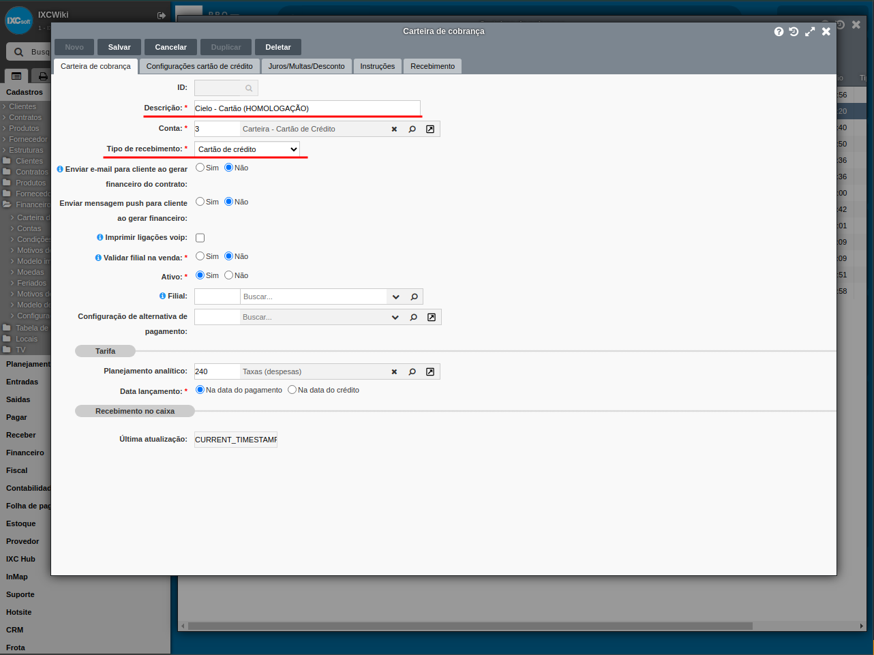Open Configuração de alternativa record external icon
The width and height of the screenshot is (874, 655).
pos(432,317)
